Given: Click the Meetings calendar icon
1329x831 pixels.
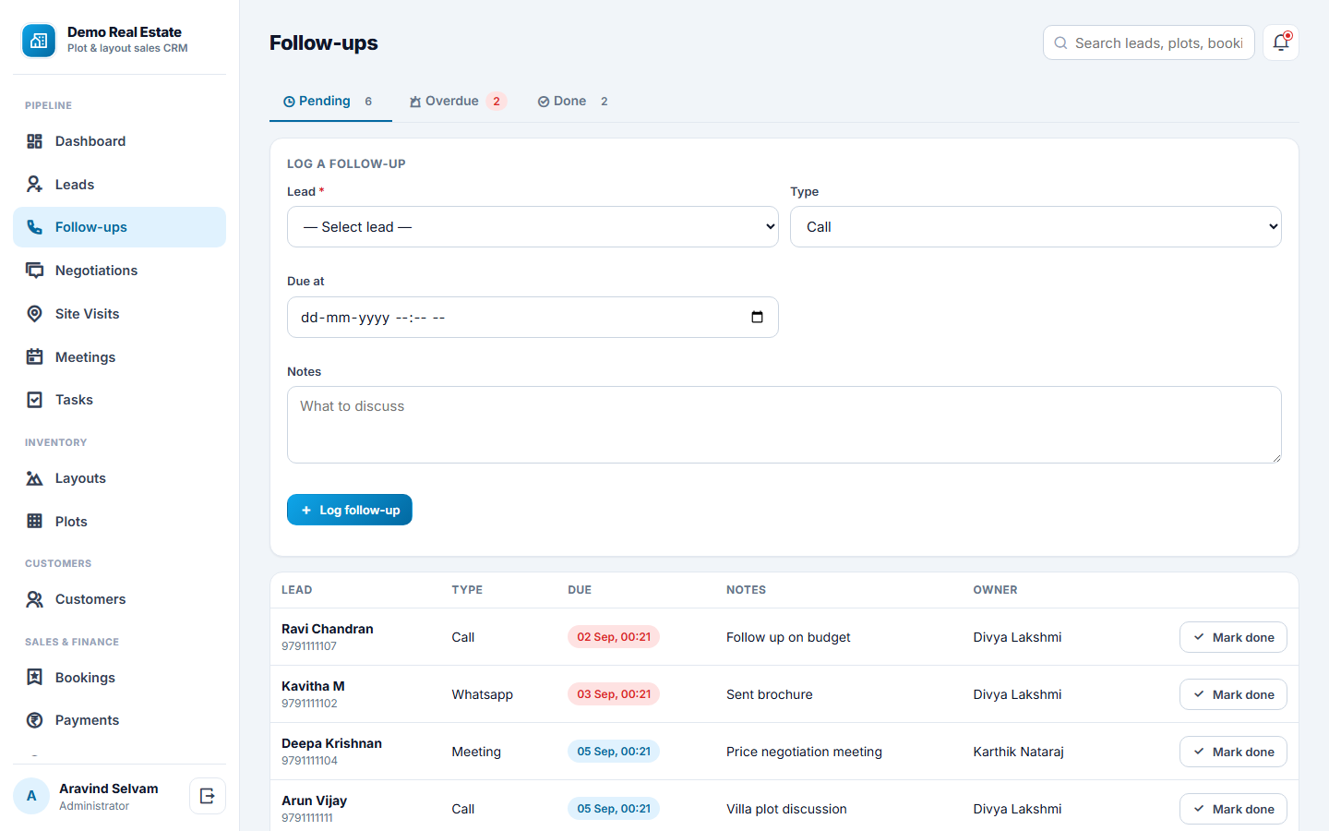Looking at the screenshot, I should pos(35,357).
